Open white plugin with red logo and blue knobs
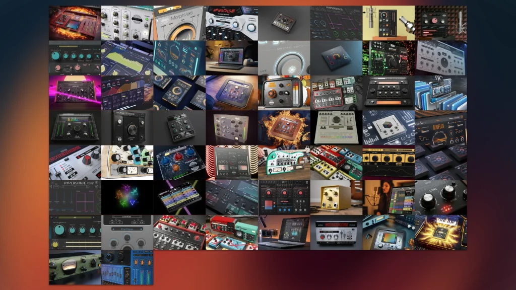 point(232,23)
